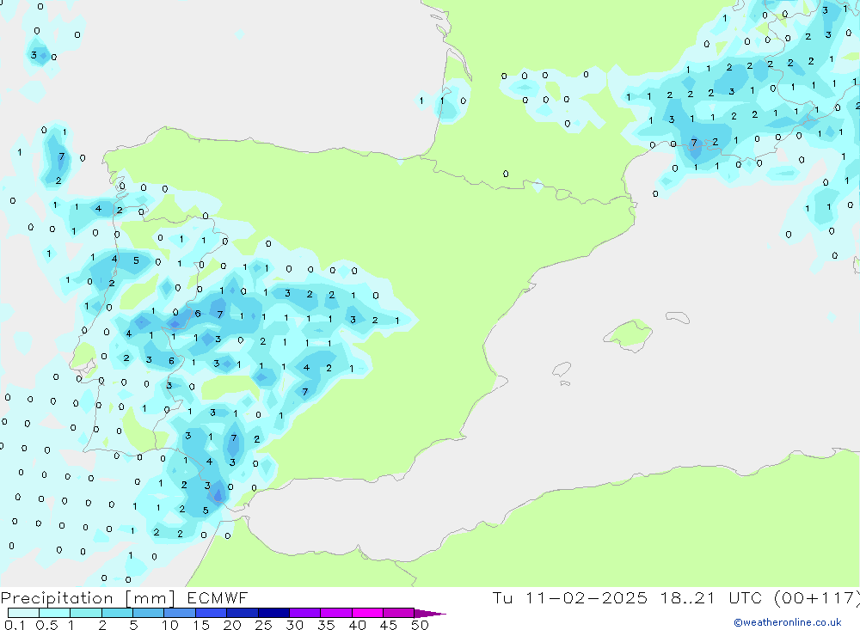
Task: Click the '18..21 UTC' time range text
Action: [711, 597]
